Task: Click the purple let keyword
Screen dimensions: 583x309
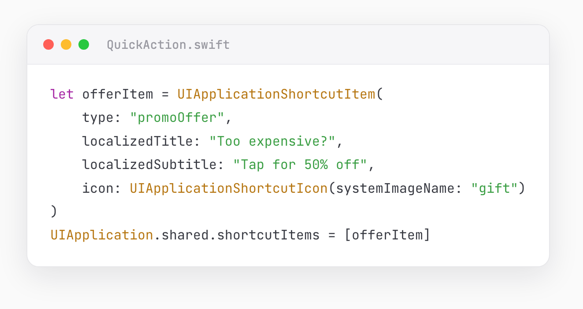Action: (63, 94)
